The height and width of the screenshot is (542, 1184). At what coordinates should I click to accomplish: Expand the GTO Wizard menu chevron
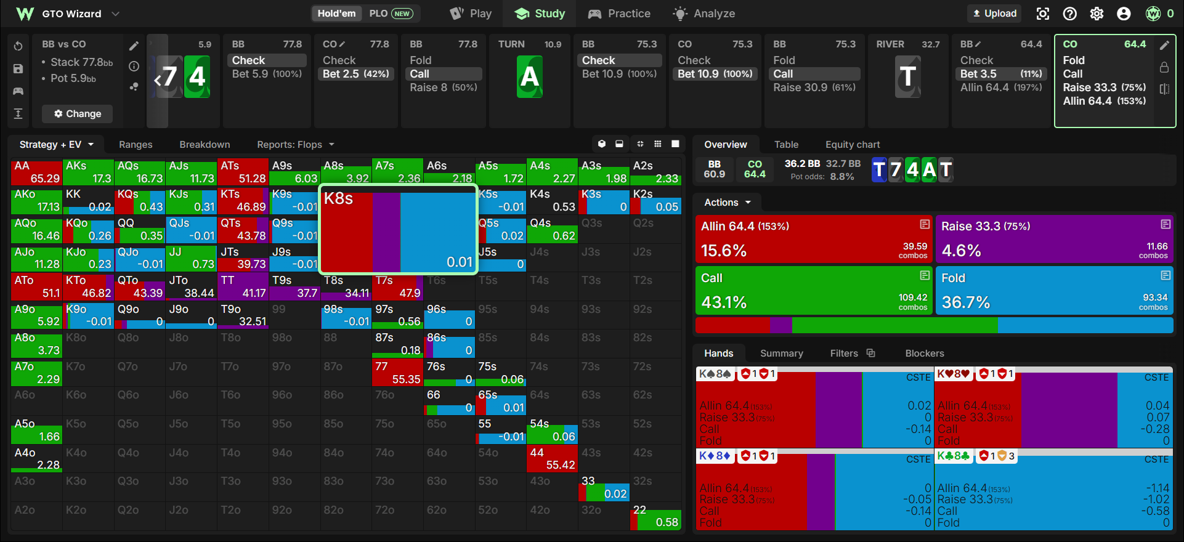115,14
